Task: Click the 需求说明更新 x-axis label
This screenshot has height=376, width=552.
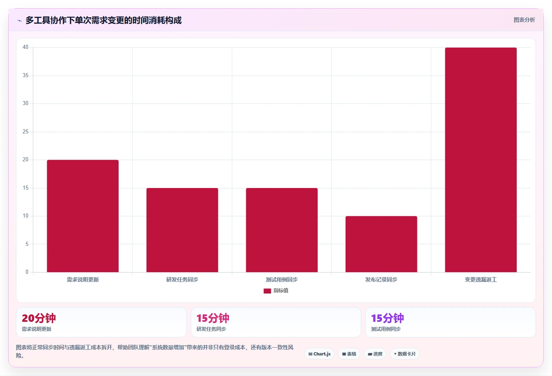Action: pos(82,280)
